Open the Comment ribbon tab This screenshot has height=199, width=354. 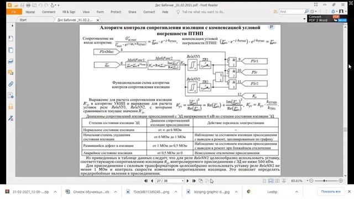click(x=49, y=12)
